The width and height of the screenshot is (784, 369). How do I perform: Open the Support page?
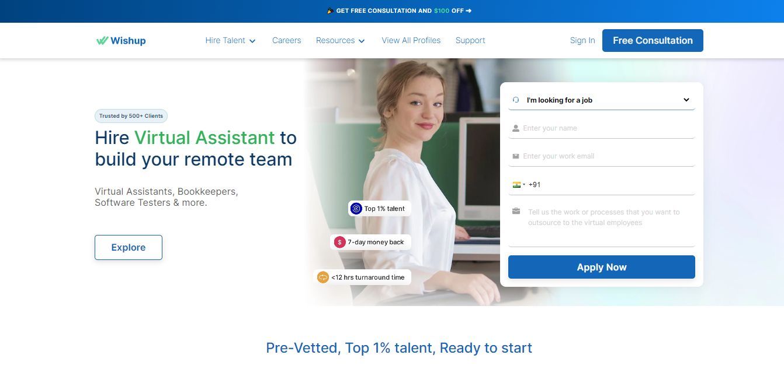(470, 41)
